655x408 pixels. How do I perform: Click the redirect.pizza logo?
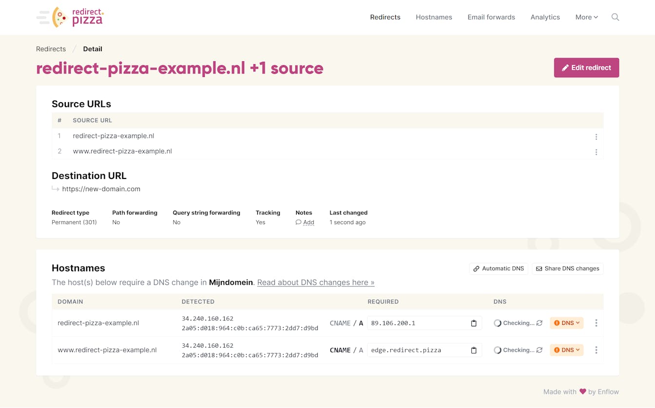[x=71, y=17]
